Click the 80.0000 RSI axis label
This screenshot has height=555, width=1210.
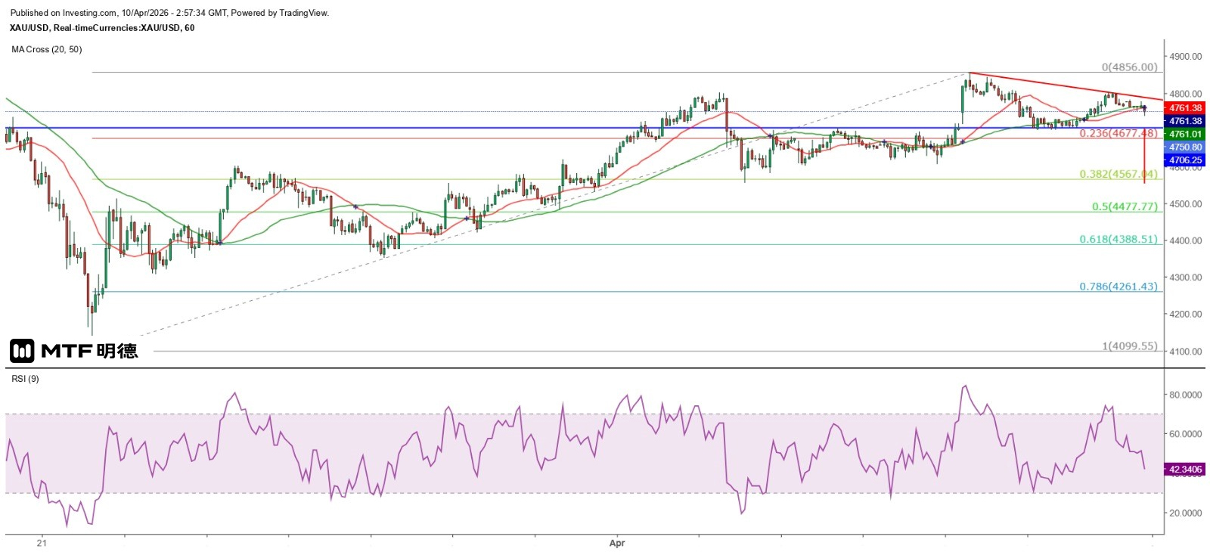point(1185,395)
